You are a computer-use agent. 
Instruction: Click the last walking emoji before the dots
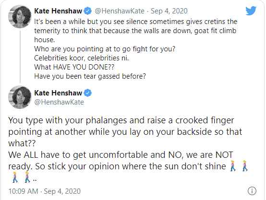[x=27, y=177]
